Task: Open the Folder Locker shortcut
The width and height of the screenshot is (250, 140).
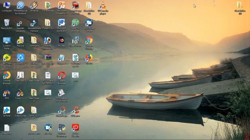Action: pos(89,25)
